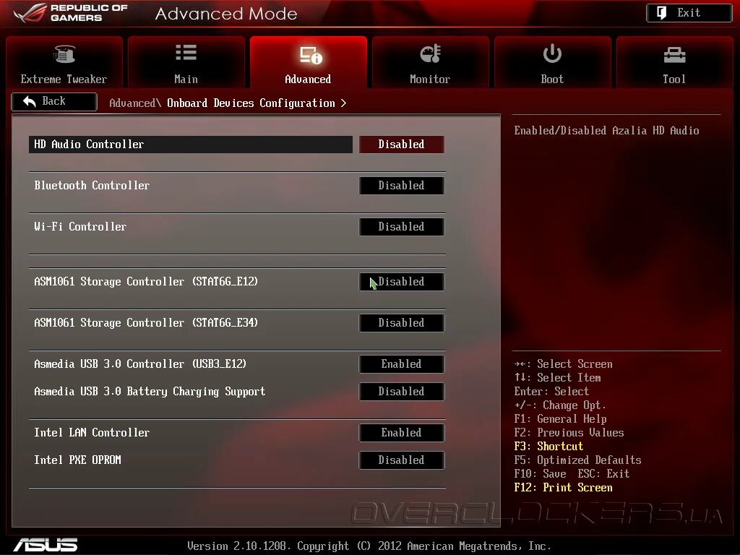Change Asmedia USB 3.0 Controller Enabled option
Screen dimensions: 740x555
point(402,364)
